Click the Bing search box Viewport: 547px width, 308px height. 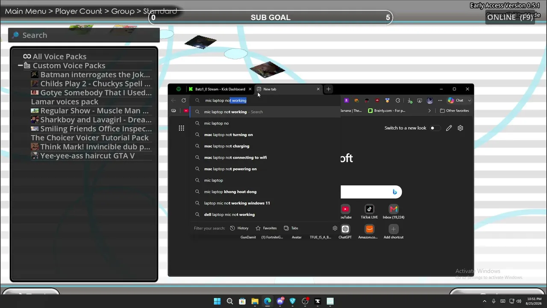[371, 192]
